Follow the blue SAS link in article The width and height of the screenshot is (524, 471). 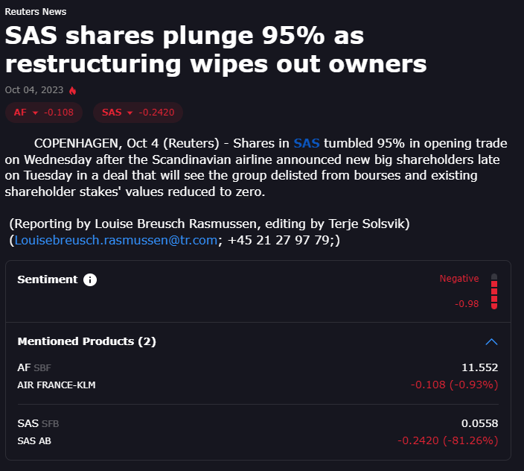(x=307, y=143)
